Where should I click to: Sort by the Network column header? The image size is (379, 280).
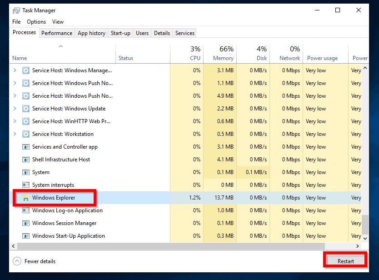tap(286, 54)
